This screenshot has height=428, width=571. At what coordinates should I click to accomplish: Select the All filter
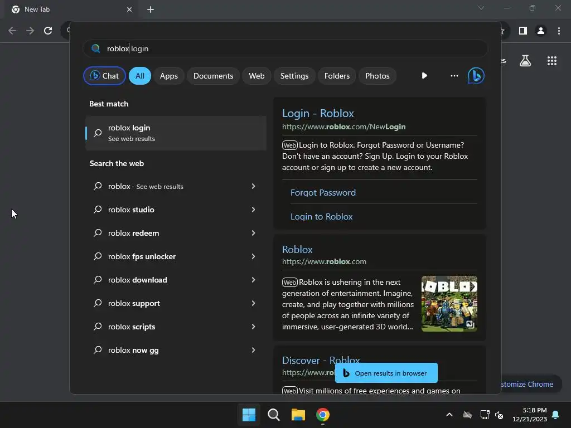tap(140, 76)
